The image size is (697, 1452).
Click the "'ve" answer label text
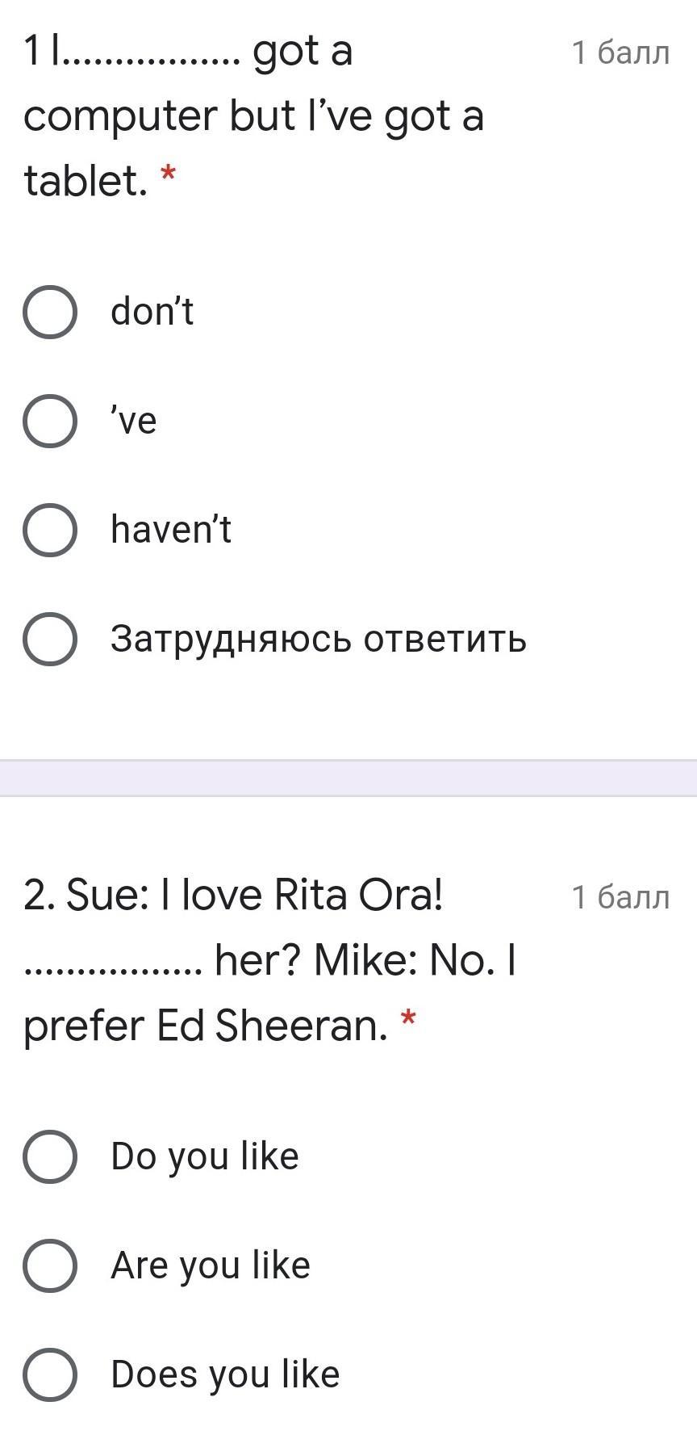click(134, 421)
